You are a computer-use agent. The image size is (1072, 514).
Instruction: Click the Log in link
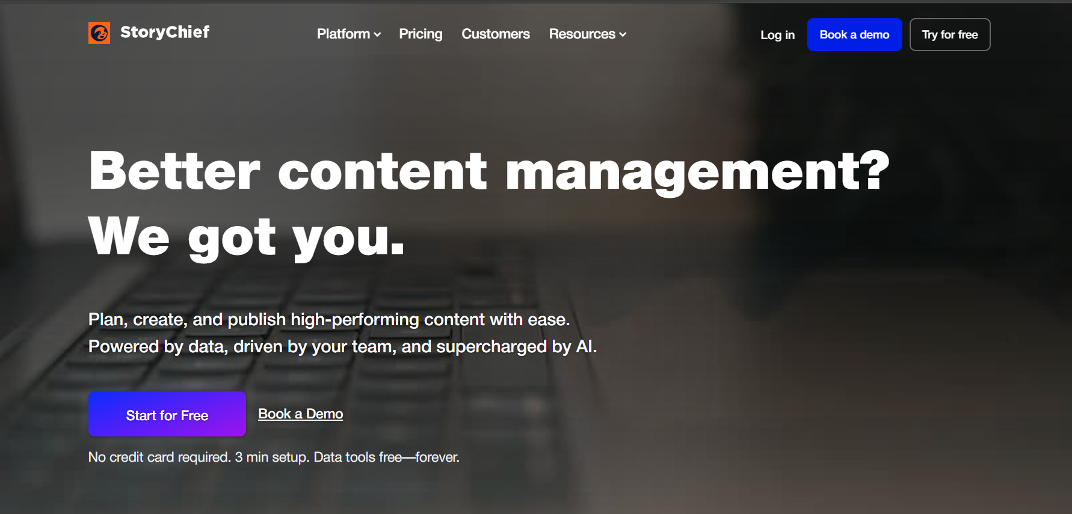[x=777, y=35]
